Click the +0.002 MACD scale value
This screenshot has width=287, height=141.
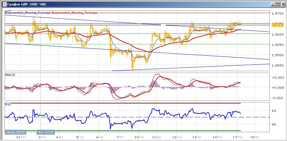278,77
